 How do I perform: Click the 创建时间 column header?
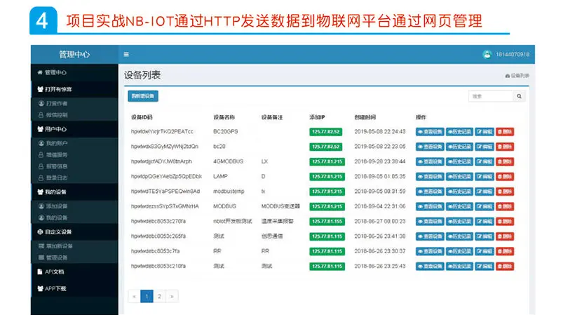coord(365,117)
